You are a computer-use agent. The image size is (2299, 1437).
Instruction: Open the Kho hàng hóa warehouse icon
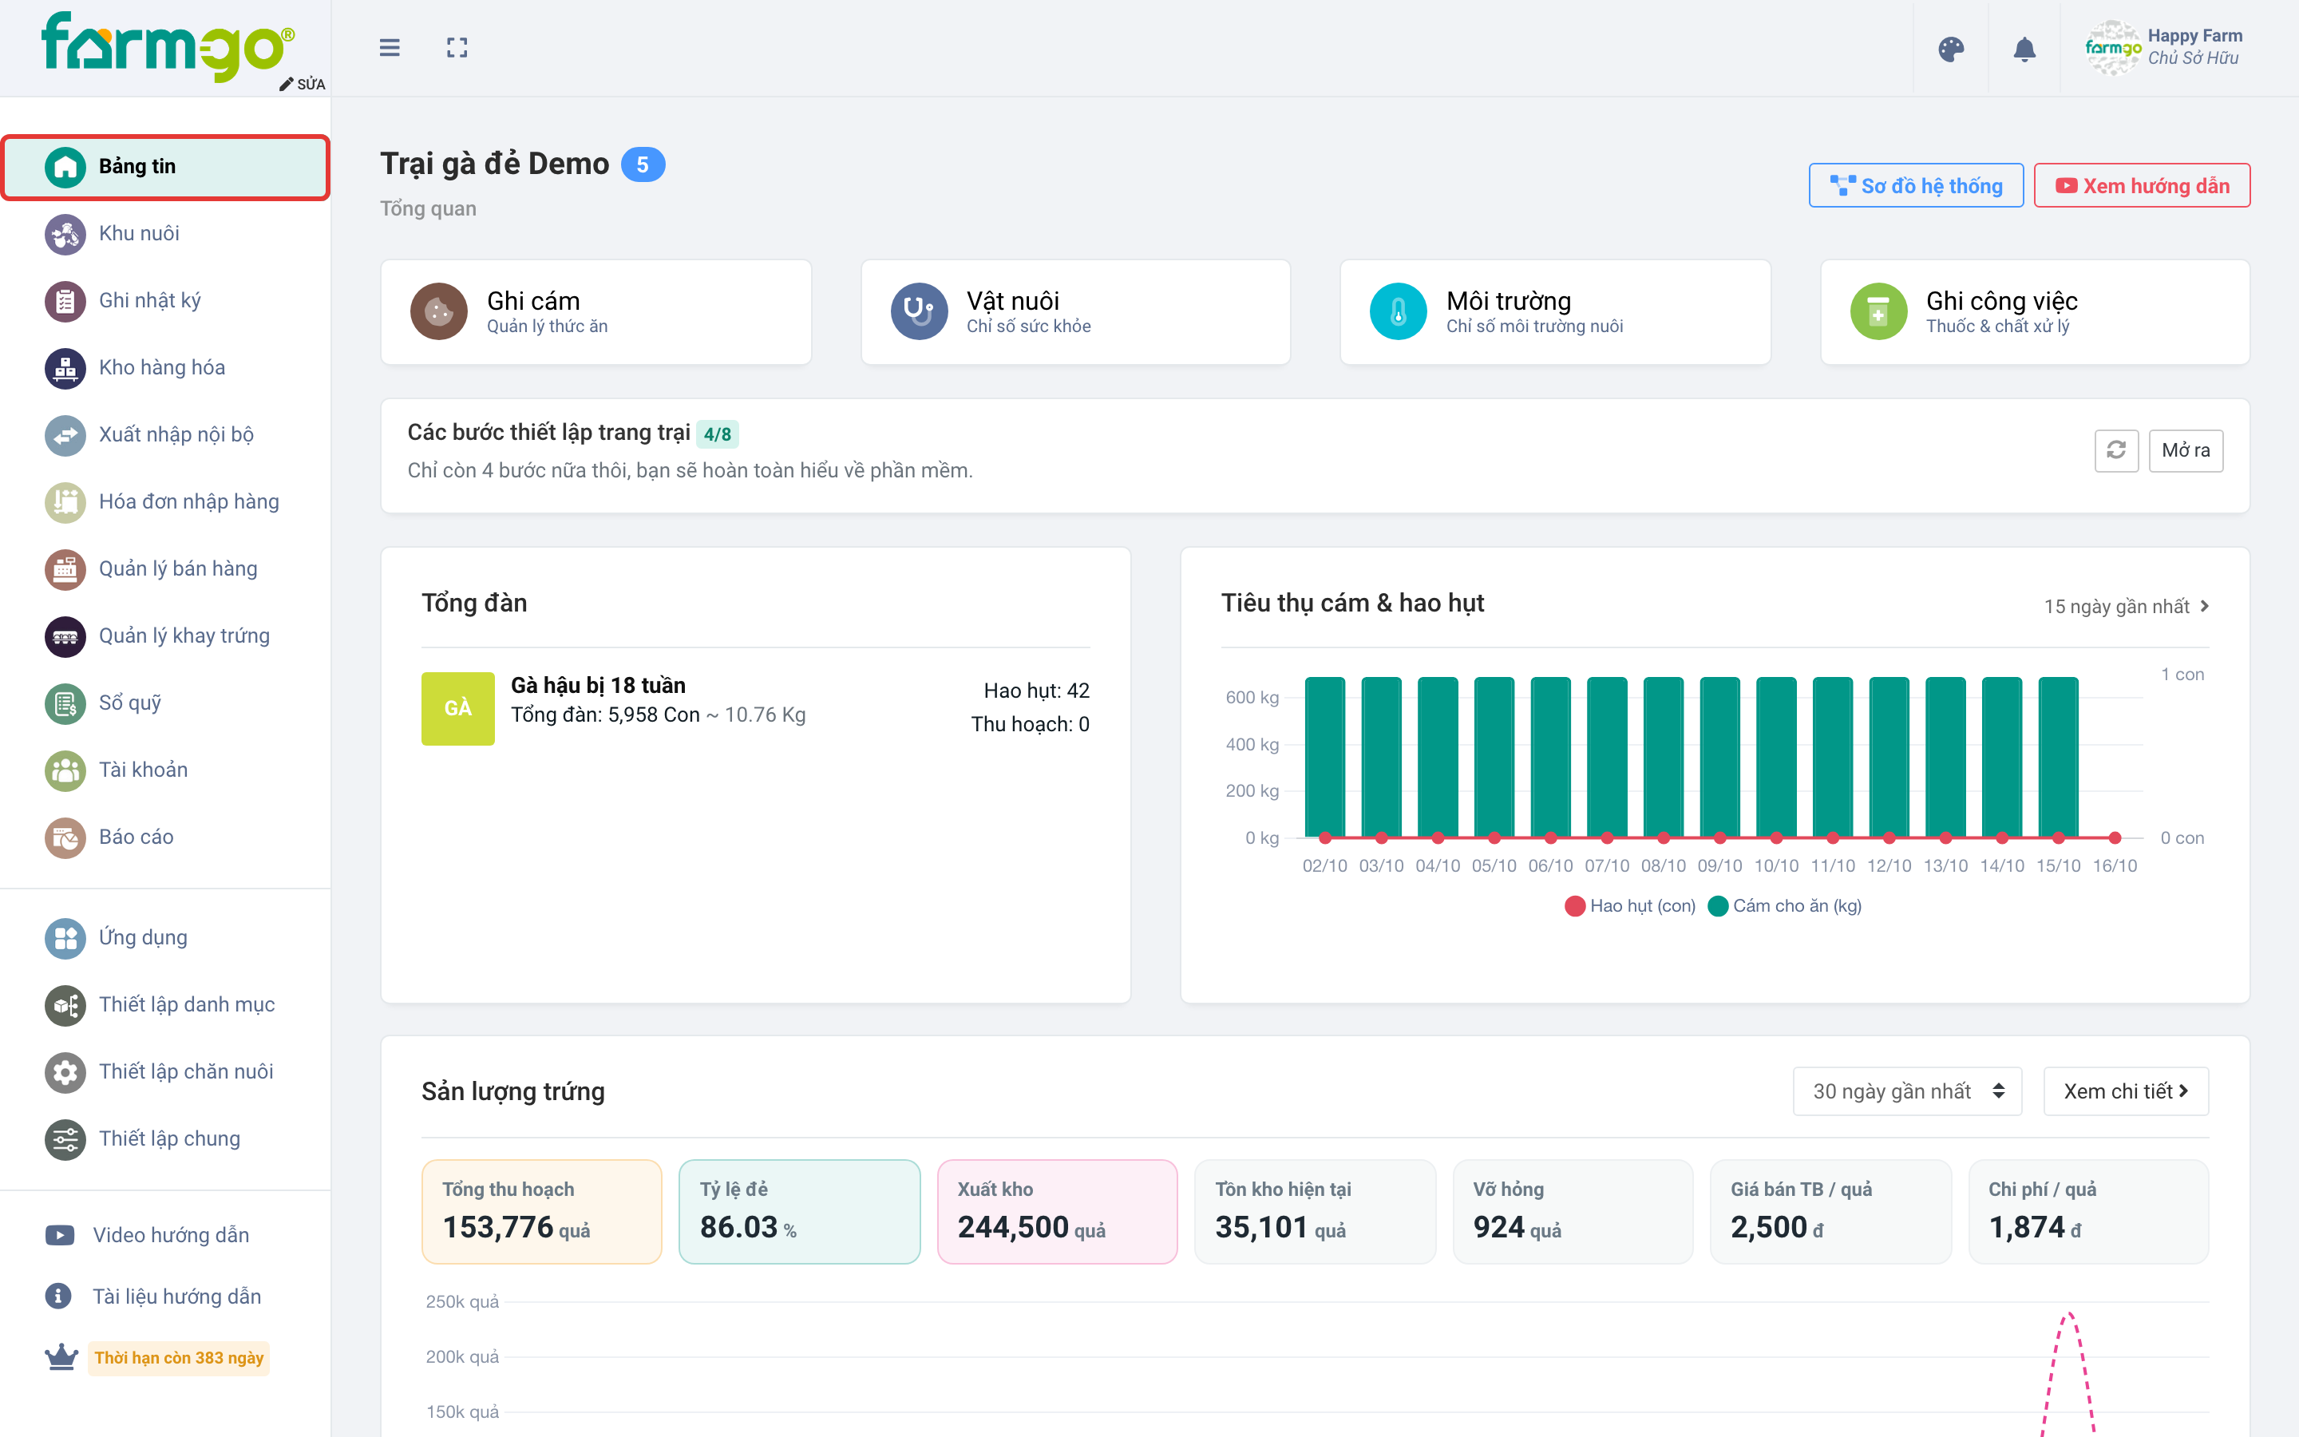(65, 368)
